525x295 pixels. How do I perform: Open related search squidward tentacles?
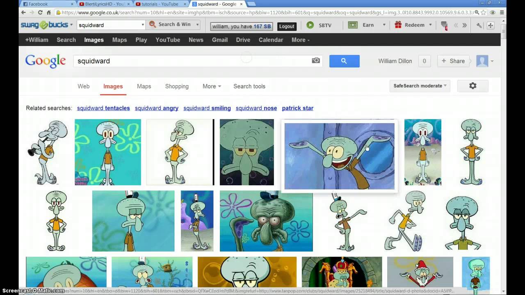pos(103,108)
